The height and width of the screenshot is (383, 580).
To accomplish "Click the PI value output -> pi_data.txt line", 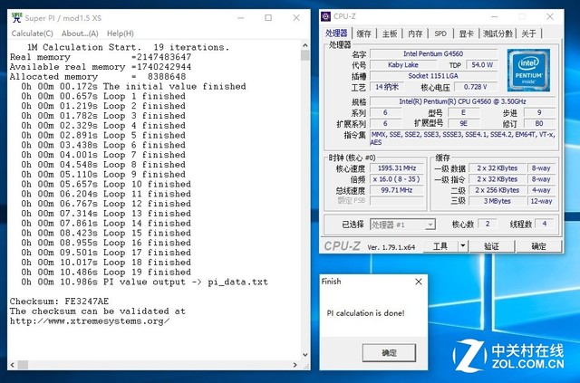I will click(144, 282).
